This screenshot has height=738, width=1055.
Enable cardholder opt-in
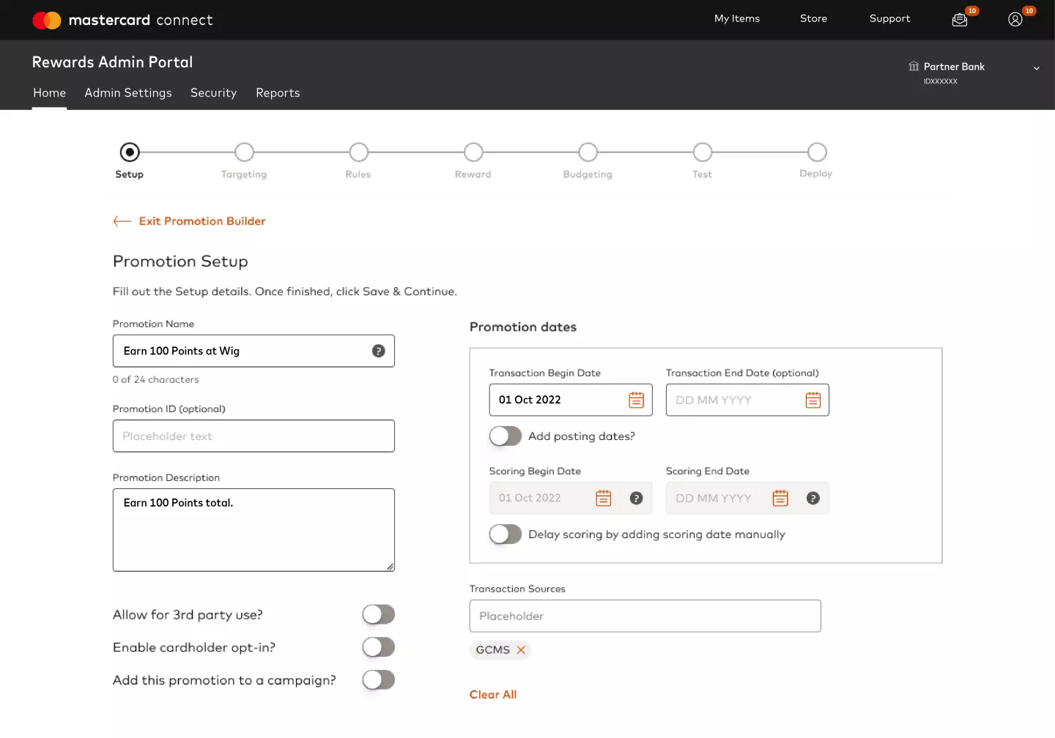pyautogui.click(x=378, y=647)
